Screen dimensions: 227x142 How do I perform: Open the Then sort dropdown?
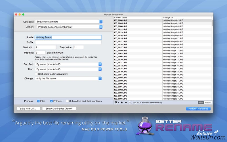click(x=68, y=69)
